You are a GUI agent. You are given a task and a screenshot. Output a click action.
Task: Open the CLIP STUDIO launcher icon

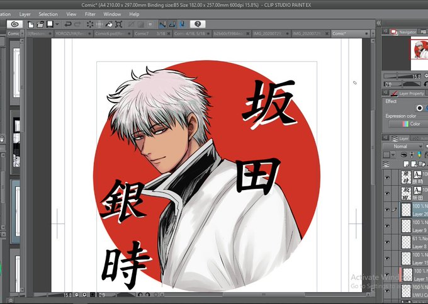tap(14, 24)
